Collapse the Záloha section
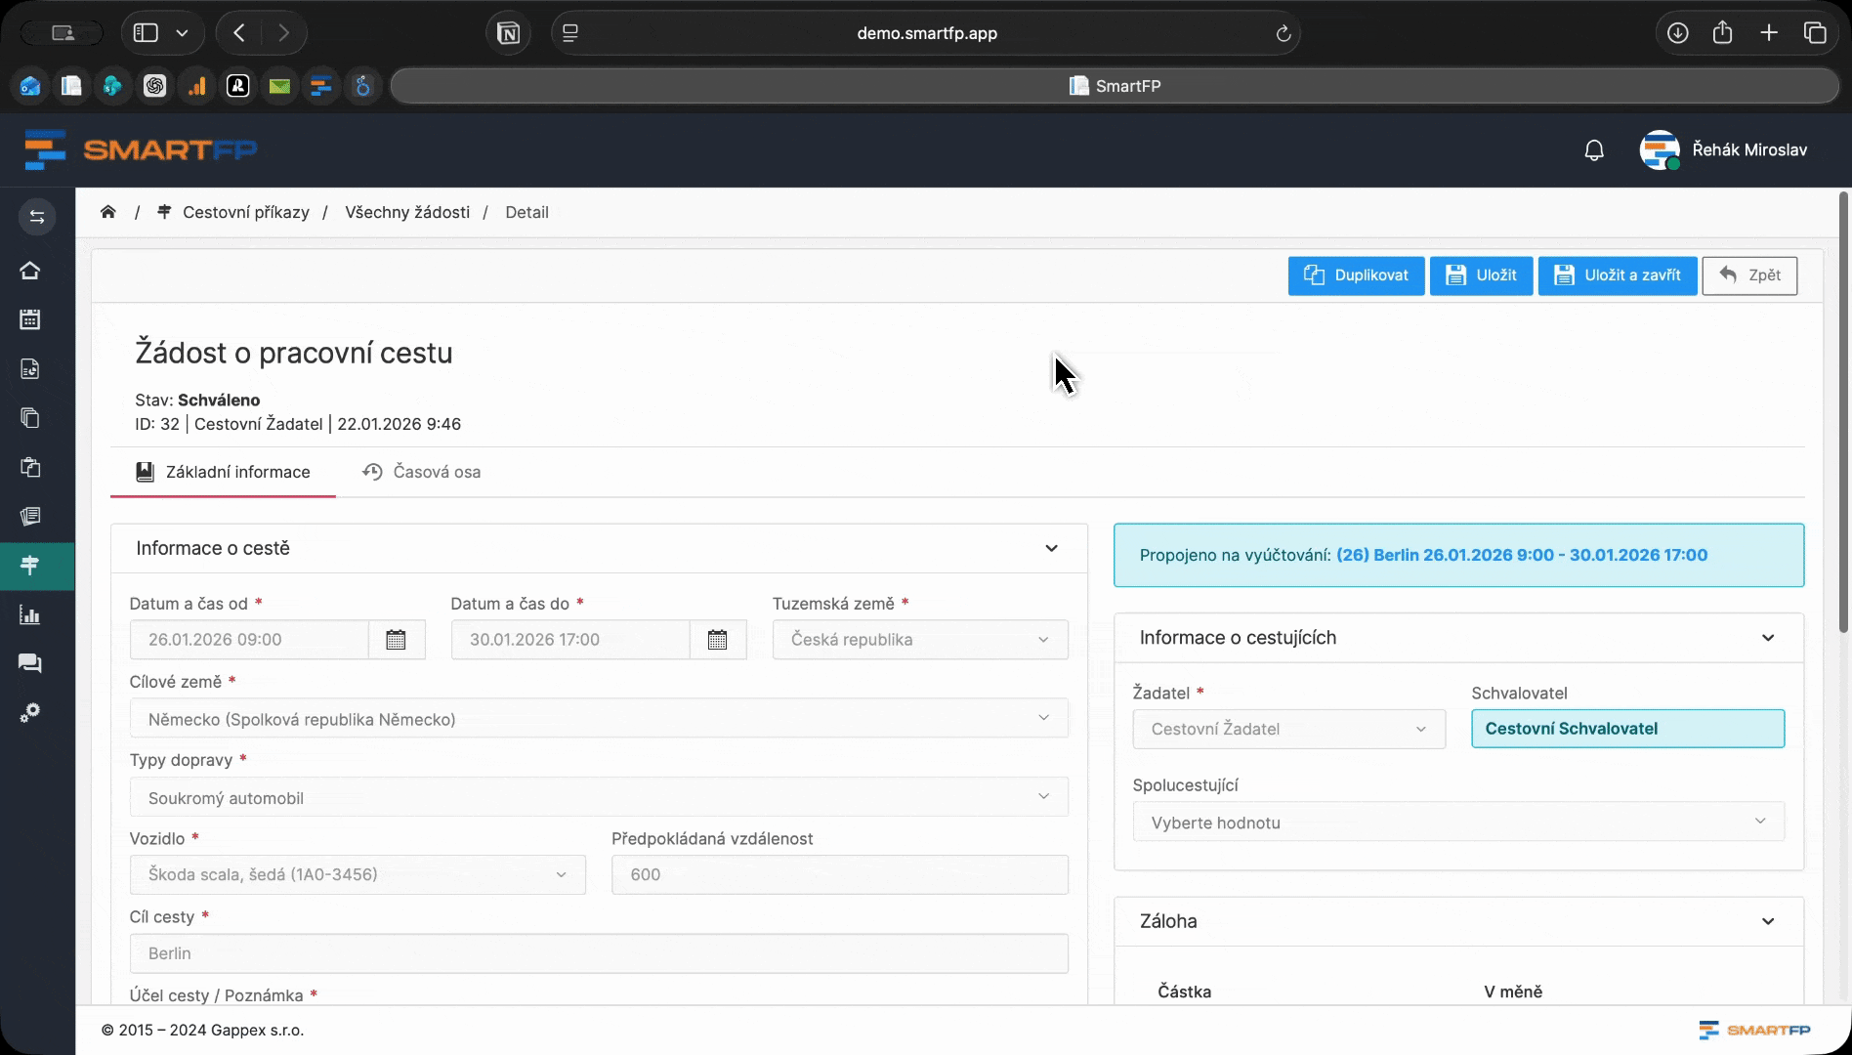Image resolution: width=1852 pixels, height=1055 pixels. coord(1767,921)
